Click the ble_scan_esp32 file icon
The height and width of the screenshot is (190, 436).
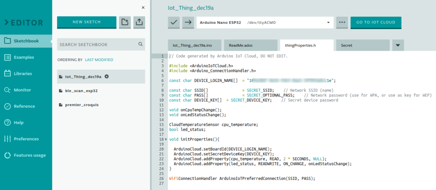click(60, 91)
